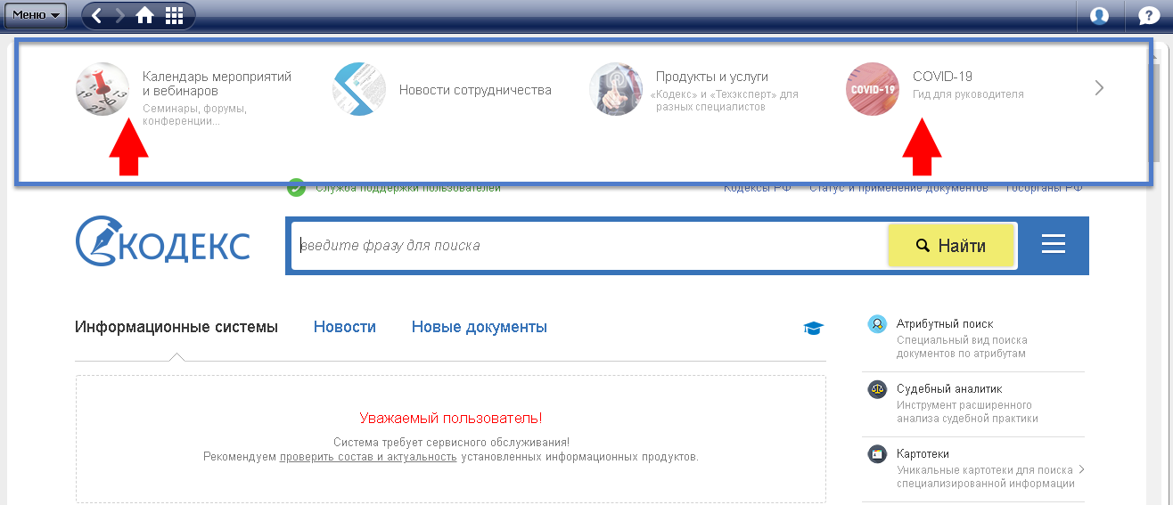The height and width of the screenshot is (505, 1173).
Task: Open Новости сотрудничества banner item
Action: point(474,90)
